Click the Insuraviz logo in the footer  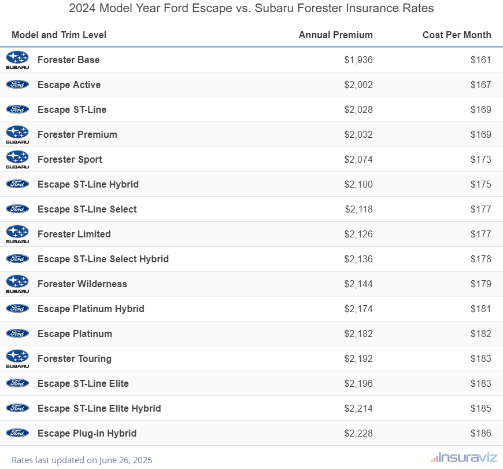coord(464,457)
